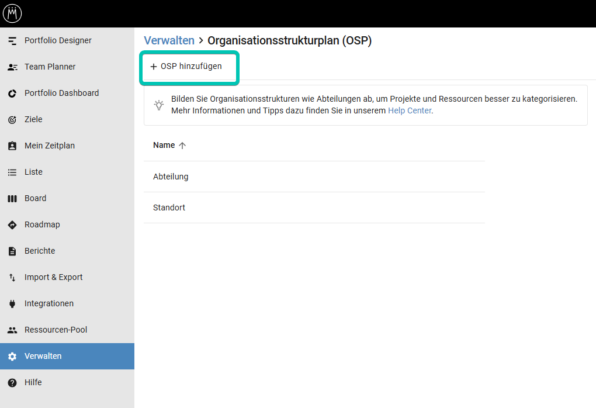Viewport: 596px width, 408px height.
Task: Click the Integrationen plug icon
Action: click(12, 304)
